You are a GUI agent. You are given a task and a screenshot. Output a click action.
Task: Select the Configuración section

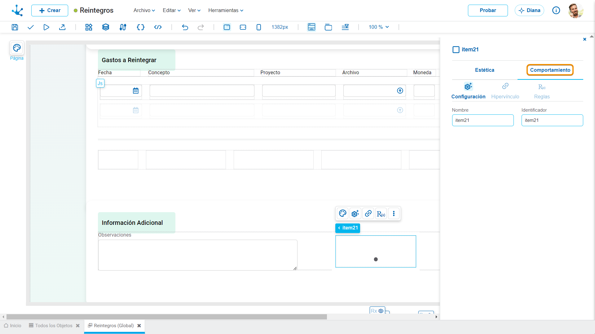click(x=468, y=91)
